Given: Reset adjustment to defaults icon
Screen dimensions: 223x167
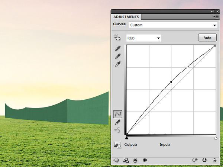Looking at the screenshot, I should pos(204,160).
